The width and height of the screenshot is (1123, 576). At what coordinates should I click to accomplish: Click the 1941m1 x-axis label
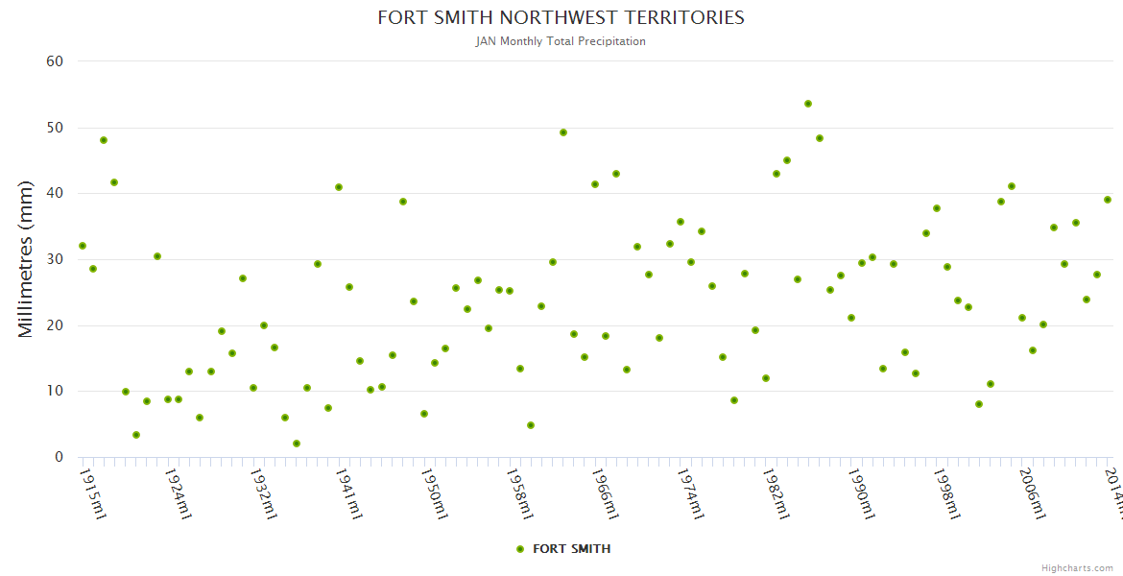click(x=349, y=493)
